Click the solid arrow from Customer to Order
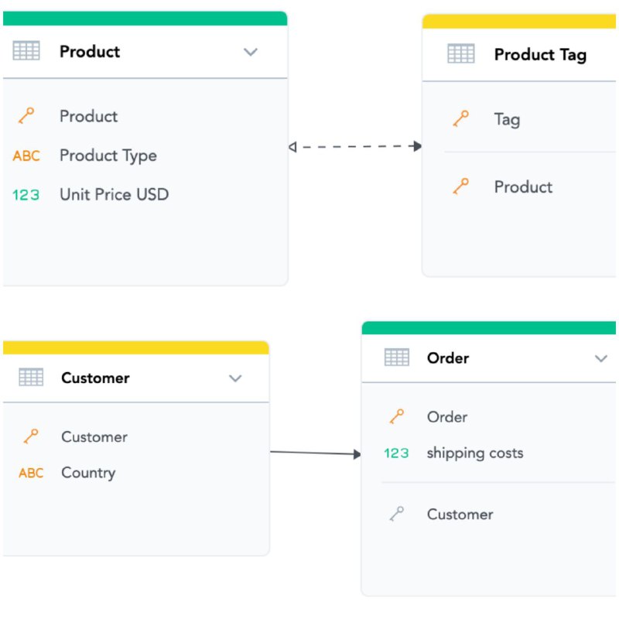Image resolution: width=619 pixels, height=619 pixels. [316, 453]
